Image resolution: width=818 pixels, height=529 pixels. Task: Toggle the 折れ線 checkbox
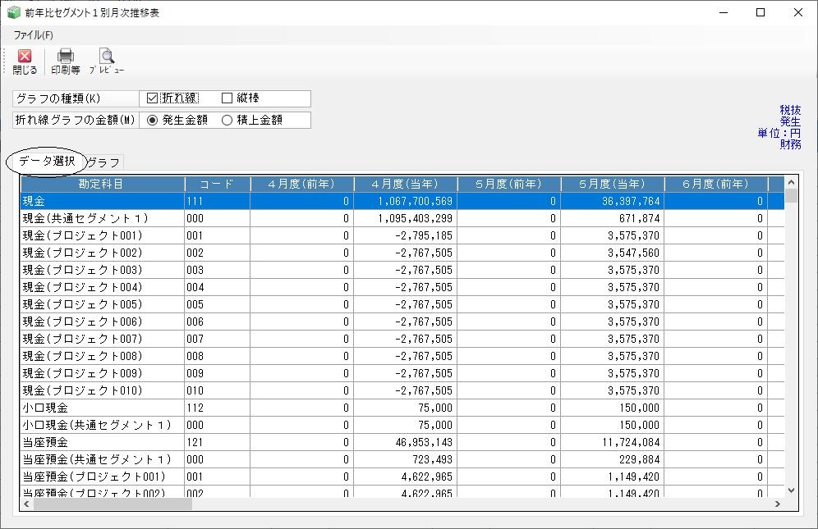coord(152,98)
